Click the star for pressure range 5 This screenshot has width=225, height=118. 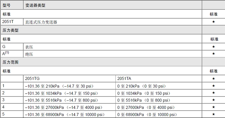pos(213,114)
